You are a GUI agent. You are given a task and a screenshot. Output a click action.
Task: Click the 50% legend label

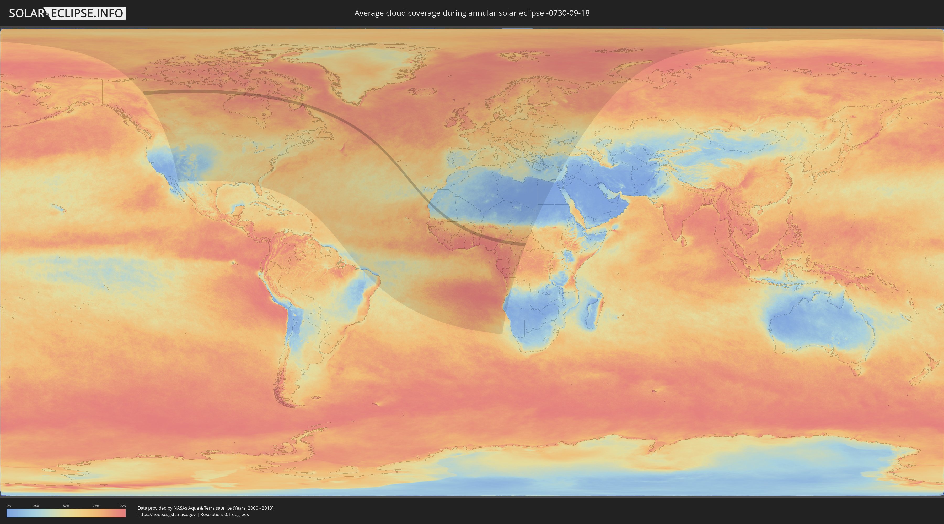tap(66, 506)
